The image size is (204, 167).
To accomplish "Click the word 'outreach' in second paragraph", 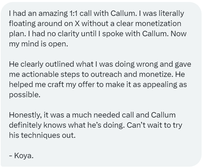I will 106,75.
